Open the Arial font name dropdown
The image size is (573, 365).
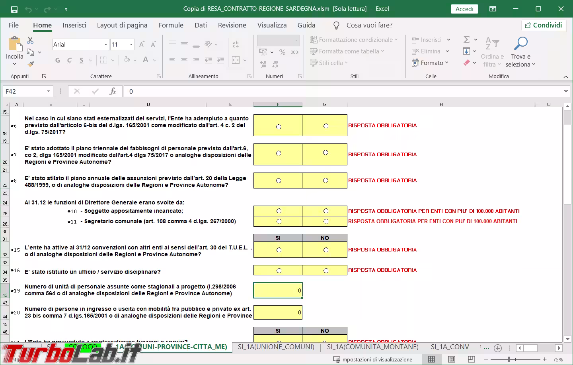pyautogui.click(x=106, y=45)
